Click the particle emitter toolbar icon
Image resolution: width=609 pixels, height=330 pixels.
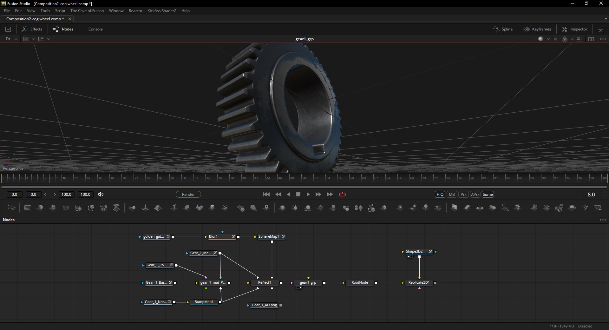tap(11, 208)
